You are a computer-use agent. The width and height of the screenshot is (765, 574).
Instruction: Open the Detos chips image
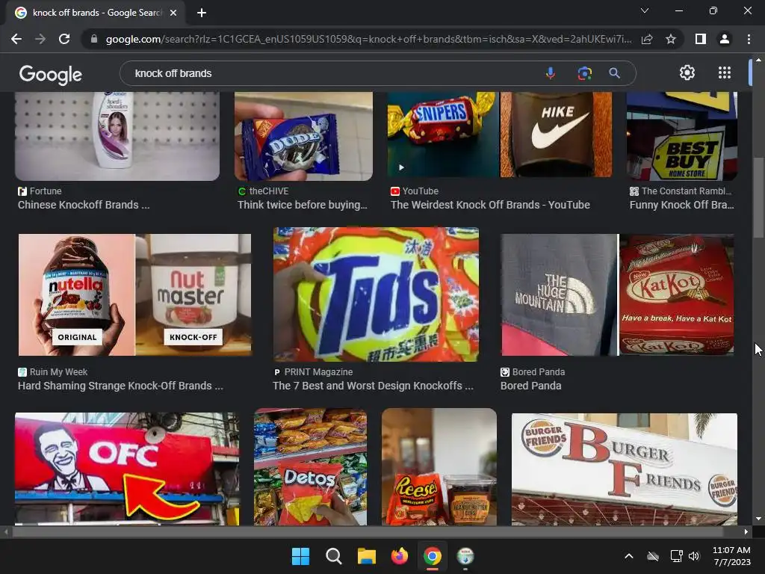click(310, 467)
